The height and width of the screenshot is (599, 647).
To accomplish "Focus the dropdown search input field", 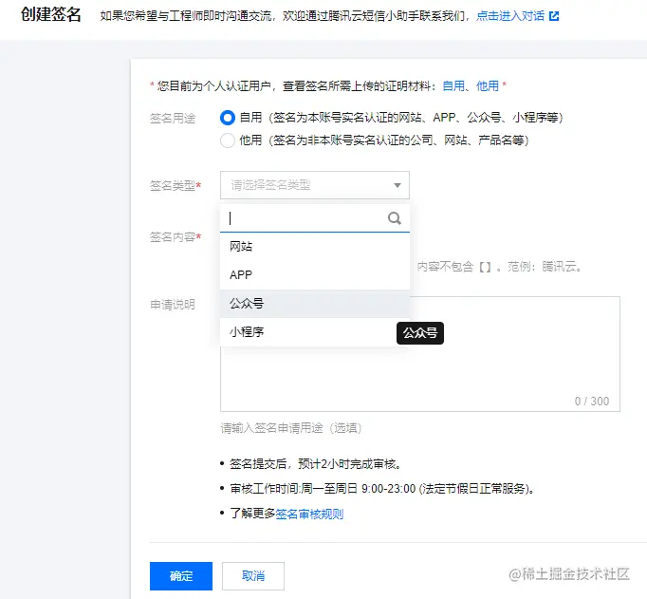I will 304,218.
